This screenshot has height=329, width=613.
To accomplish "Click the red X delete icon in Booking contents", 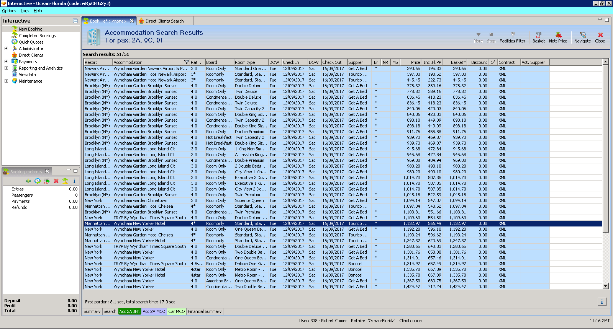I will (x=56, y=181).
